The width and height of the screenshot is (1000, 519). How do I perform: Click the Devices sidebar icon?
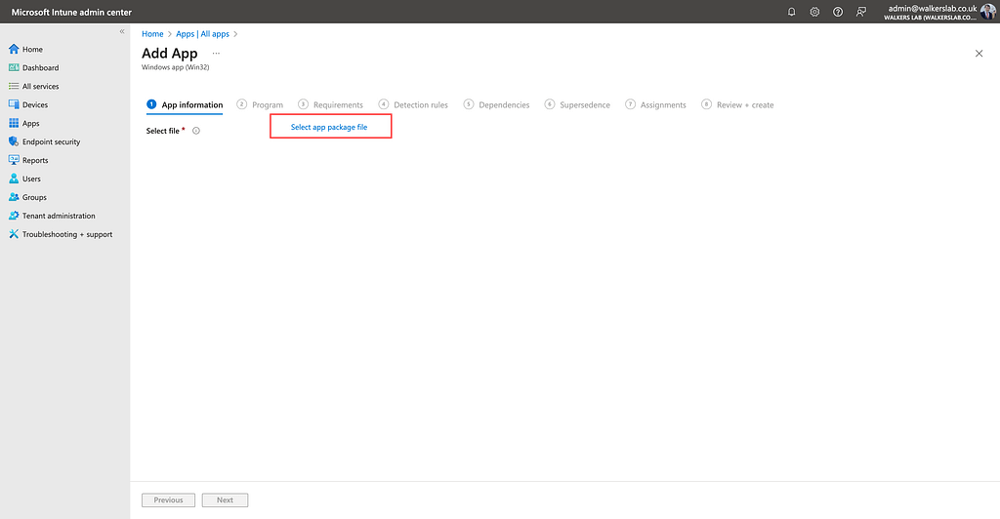tap(14, 105)
